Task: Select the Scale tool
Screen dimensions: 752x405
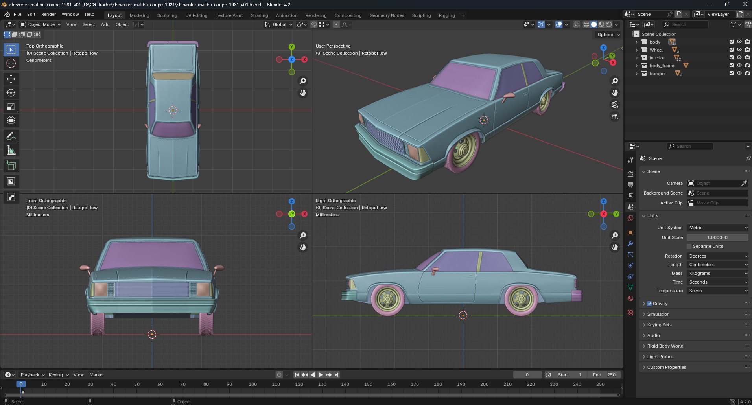Action: tap(11, 107)
